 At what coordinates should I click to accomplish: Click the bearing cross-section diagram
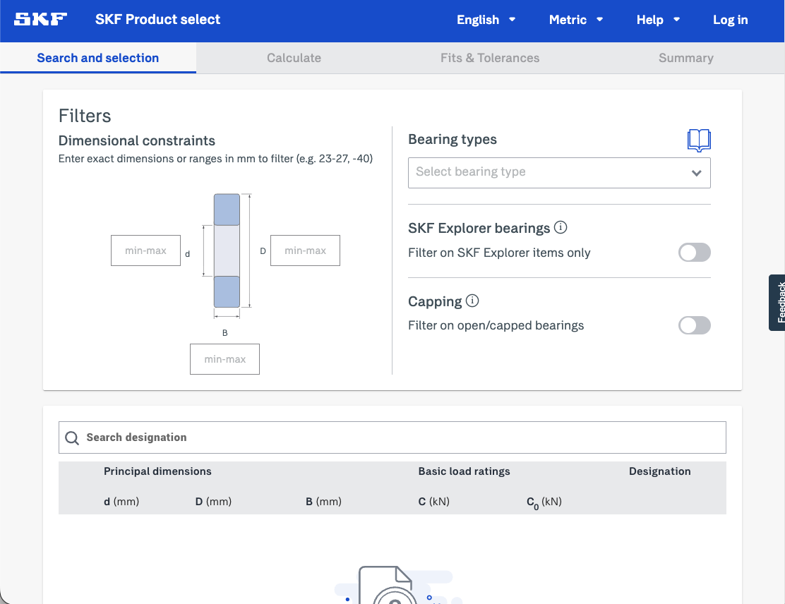pos(227,250)
